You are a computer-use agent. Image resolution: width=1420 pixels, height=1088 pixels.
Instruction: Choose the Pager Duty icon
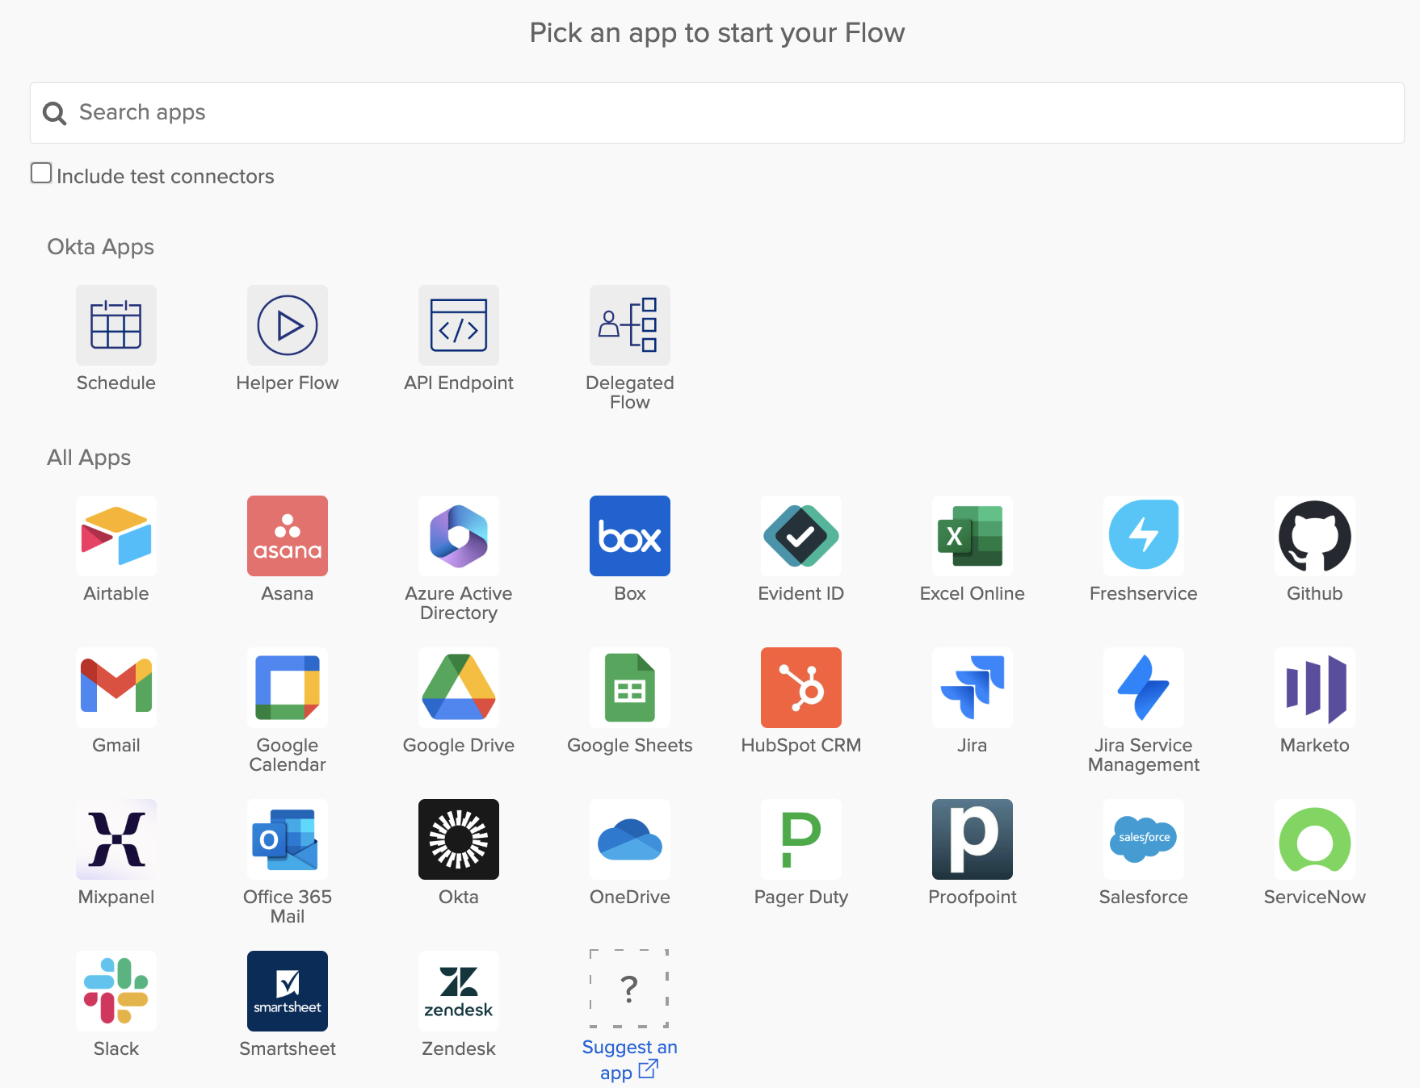pyautogui.click(x=800, y=839)
